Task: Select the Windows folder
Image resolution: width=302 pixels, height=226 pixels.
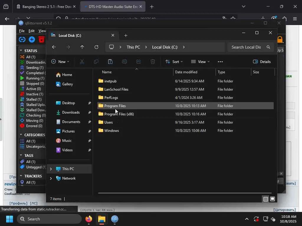Action: (x=111, y=130)
